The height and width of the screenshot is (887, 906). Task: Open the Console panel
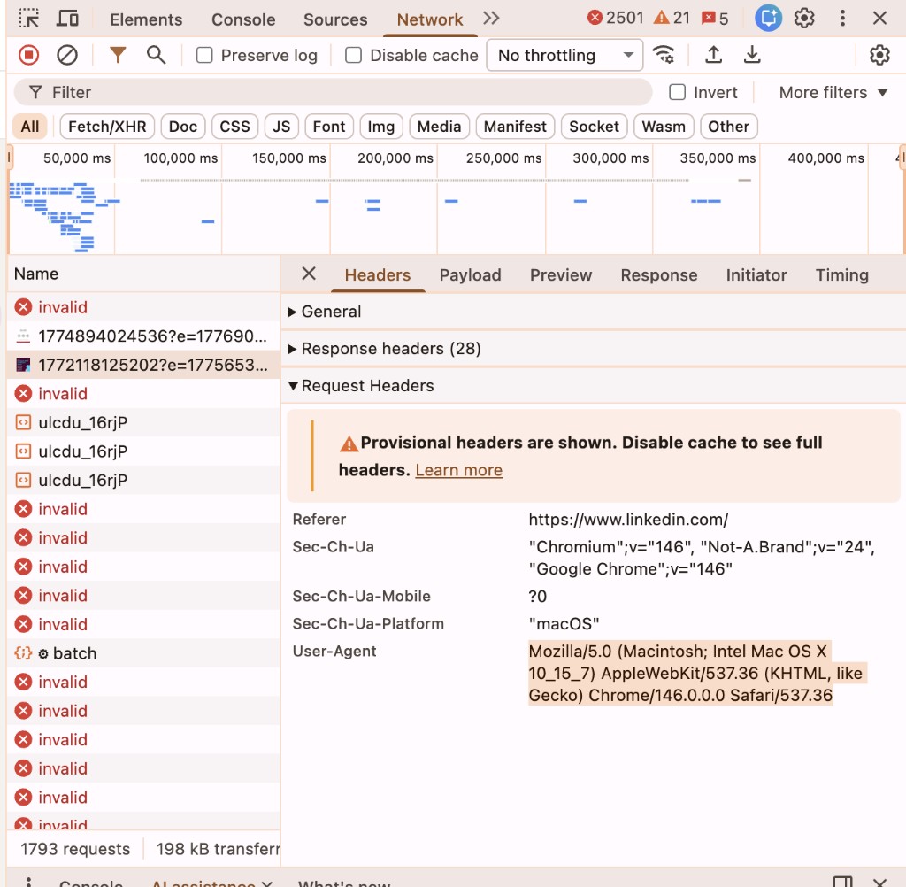pos(242,19)
